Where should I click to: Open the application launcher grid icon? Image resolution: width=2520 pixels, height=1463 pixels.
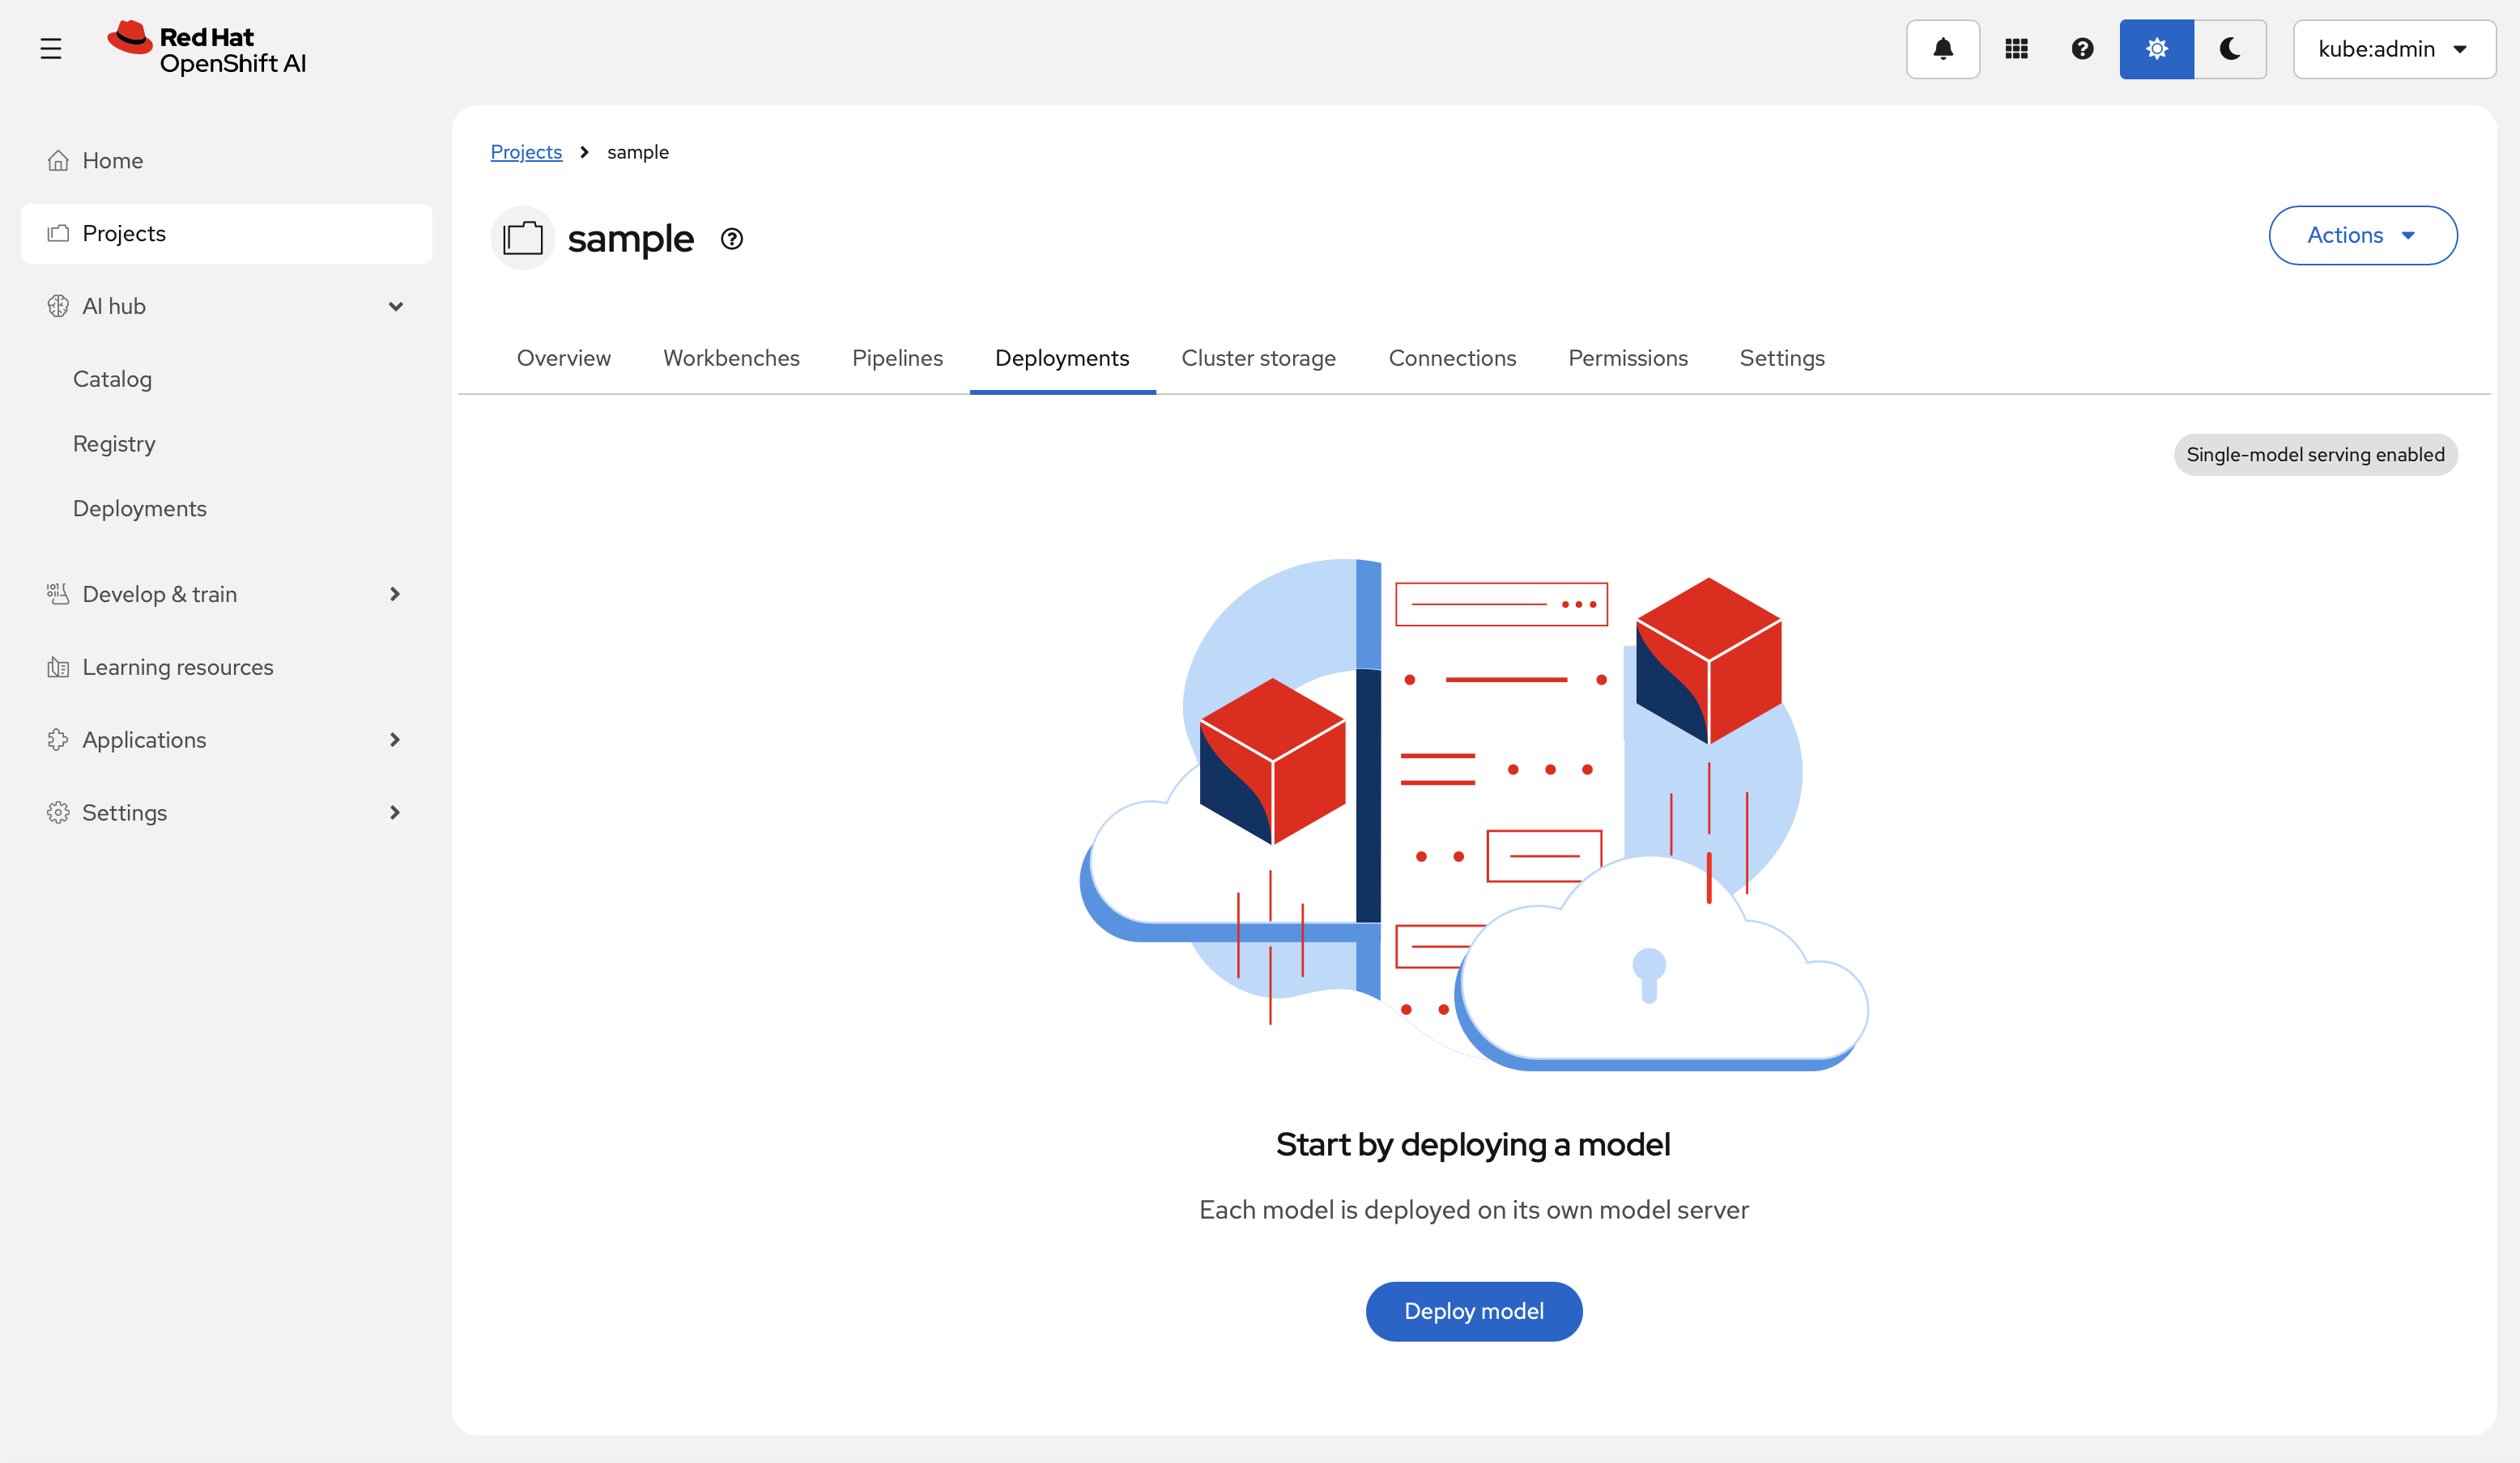[2016, 49]
